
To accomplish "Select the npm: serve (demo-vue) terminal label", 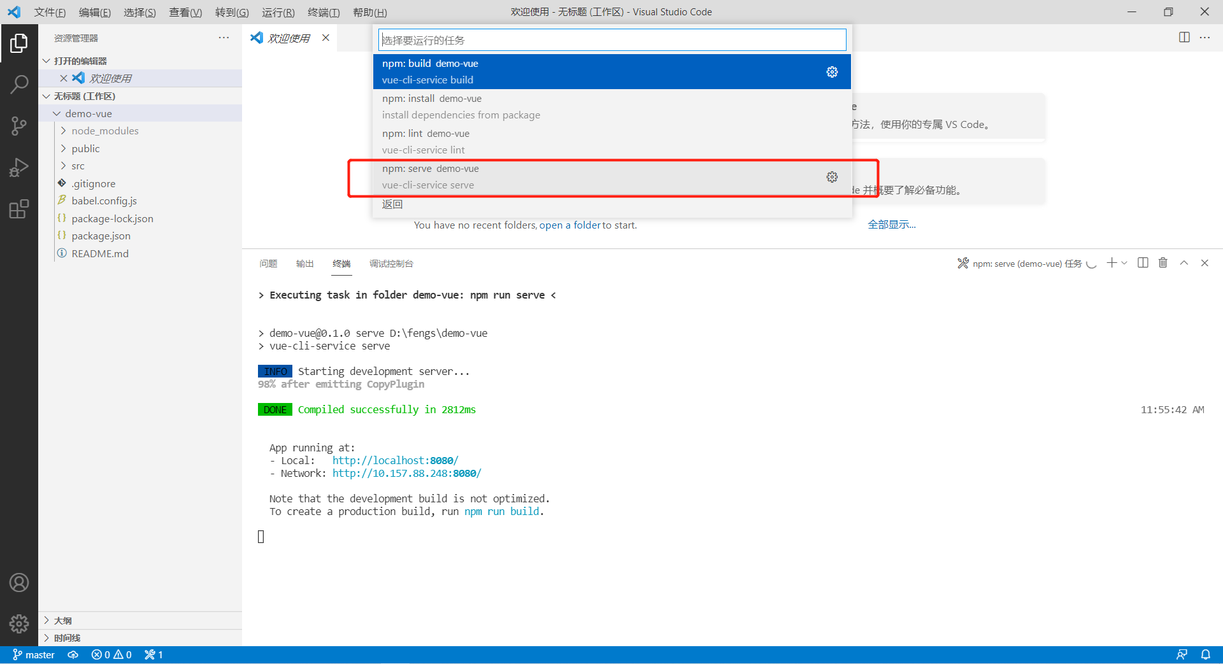I will 1026,264.
